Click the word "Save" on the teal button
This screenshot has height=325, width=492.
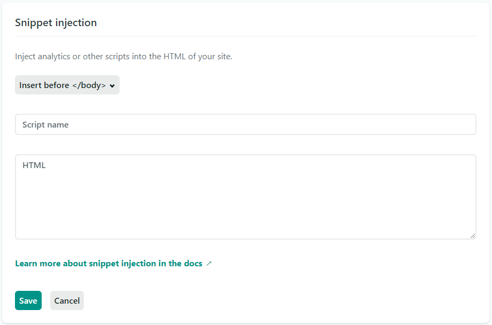tap(28, 301)
